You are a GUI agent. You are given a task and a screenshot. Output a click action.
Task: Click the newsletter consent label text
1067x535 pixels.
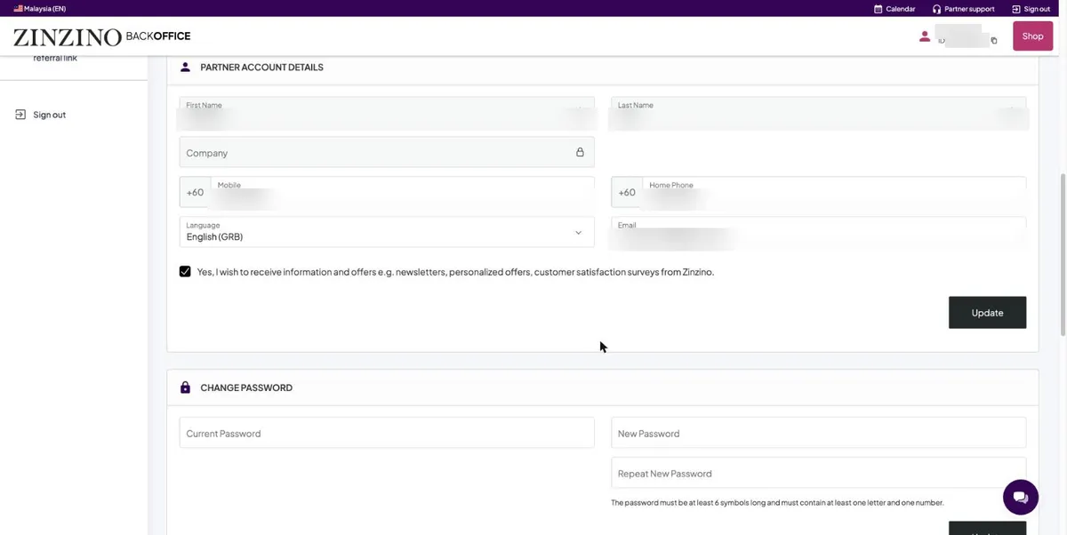click(x=455, y=272)
